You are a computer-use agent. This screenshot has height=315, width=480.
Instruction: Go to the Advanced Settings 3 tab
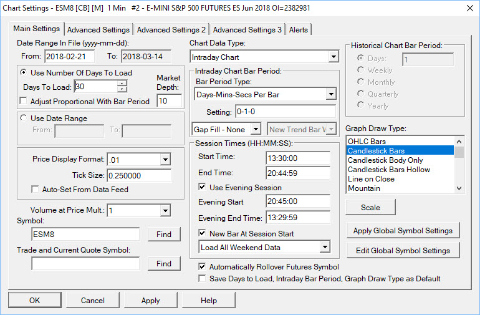click(247, 30)
